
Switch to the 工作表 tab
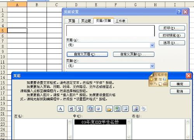120,21
